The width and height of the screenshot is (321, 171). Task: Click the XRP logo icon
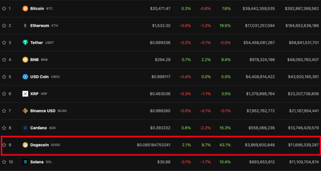pos(25,94)
